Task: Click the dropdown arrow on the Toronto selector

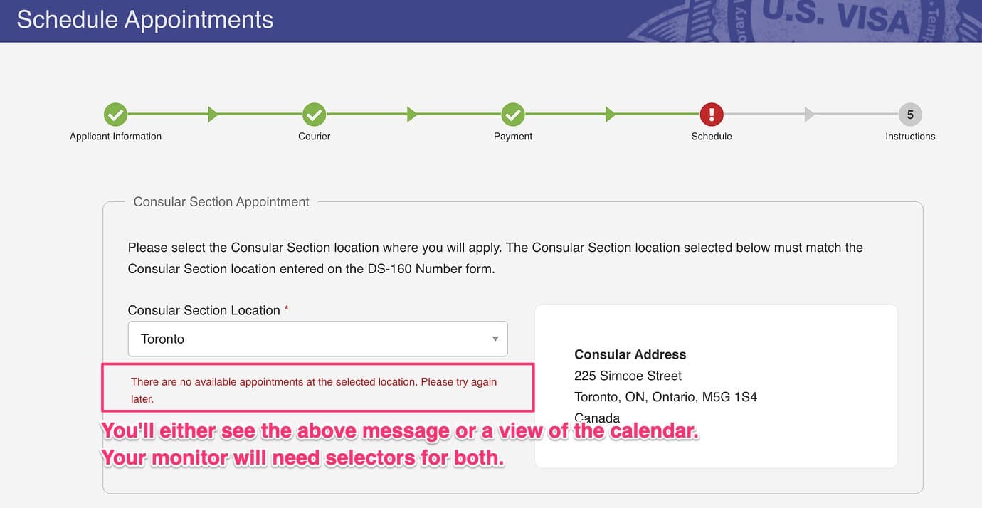Action: 495,339
